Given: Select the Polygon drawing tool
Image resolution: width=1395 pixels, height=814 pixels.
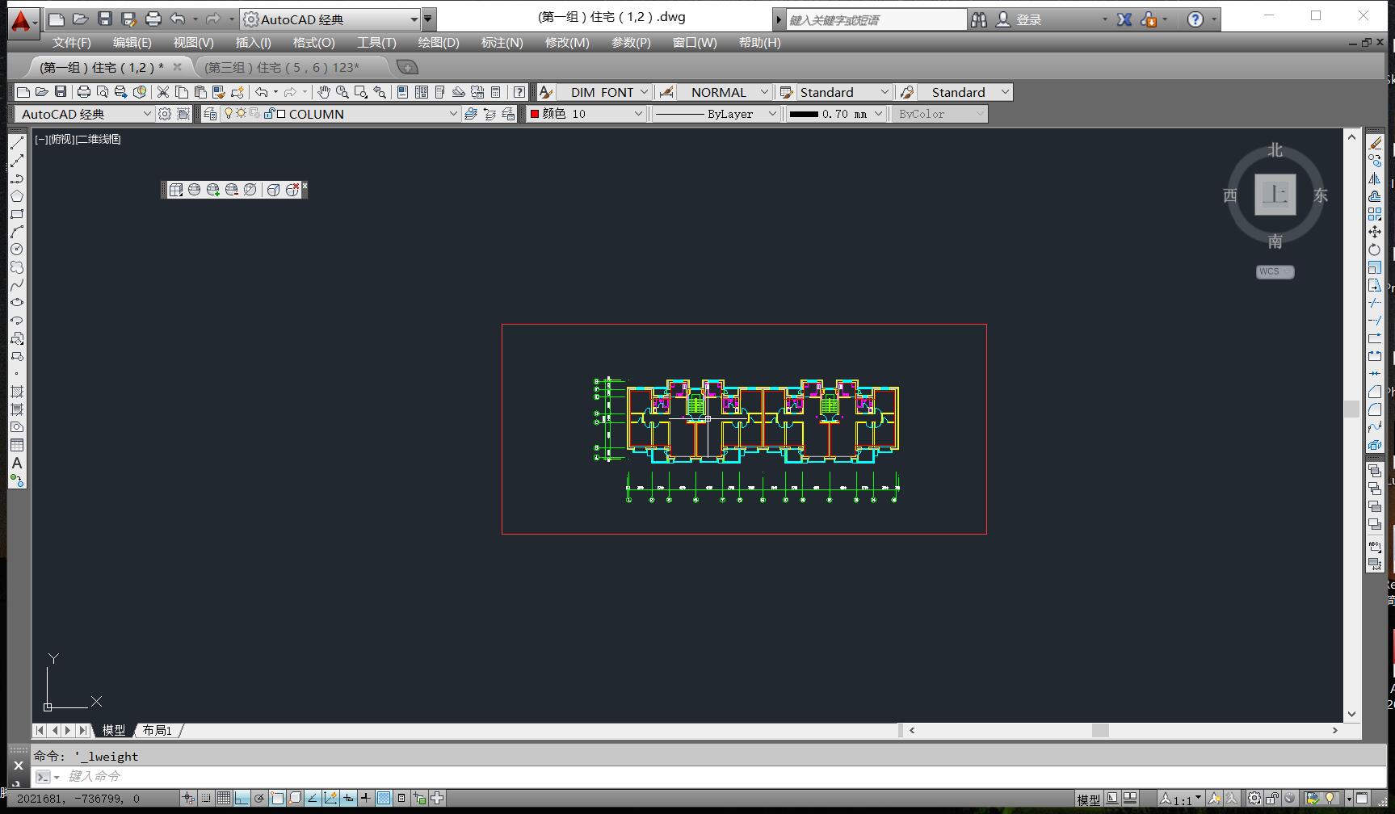Looking at the screenshot, I should pyautogui.click(x=17, y=196).
